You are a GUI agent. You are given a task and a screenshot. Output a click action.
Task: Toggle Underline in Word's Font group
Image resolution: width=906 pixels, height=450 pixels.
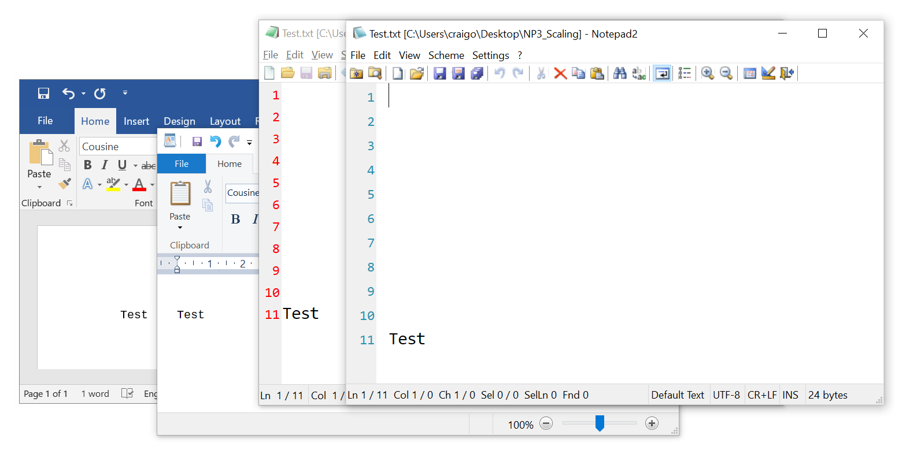pyautogui.click(x=122, y=165)
